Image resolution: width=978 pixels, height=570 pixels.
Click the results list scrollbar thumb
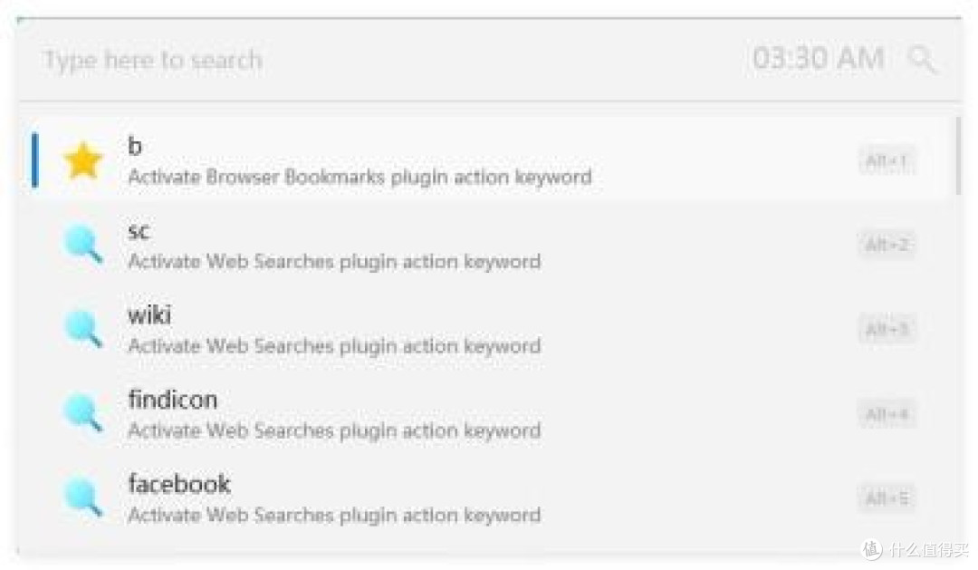tap(958, 156)
